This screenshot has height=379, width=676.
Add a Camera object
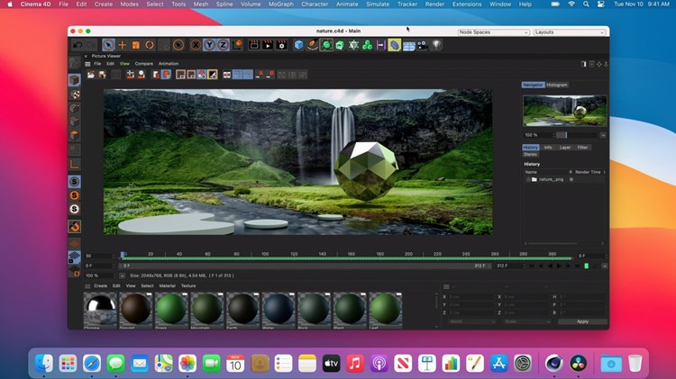coord(423,45)
